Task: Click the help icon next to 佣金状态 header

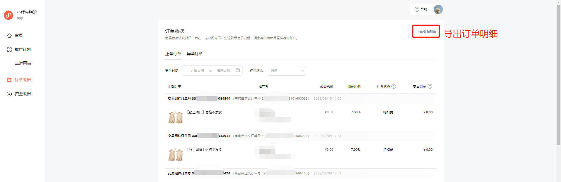Action: 394,86
